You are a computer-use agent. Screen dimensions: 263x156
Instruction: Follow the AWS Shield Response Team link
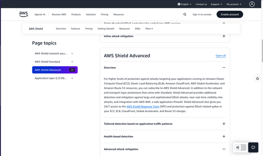tap(143, 106)
